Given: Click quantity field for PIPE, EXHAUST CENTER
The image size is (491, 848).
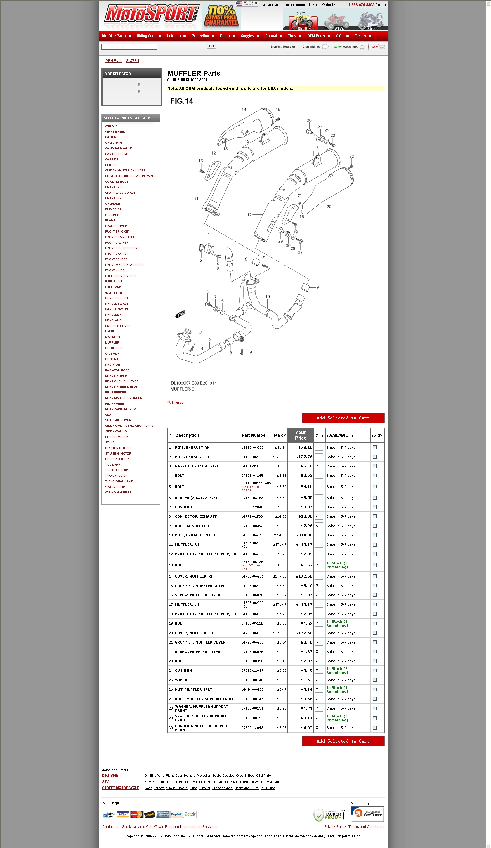Looking at the screenshot, I should pyautogui.click(x=319, y=535).
